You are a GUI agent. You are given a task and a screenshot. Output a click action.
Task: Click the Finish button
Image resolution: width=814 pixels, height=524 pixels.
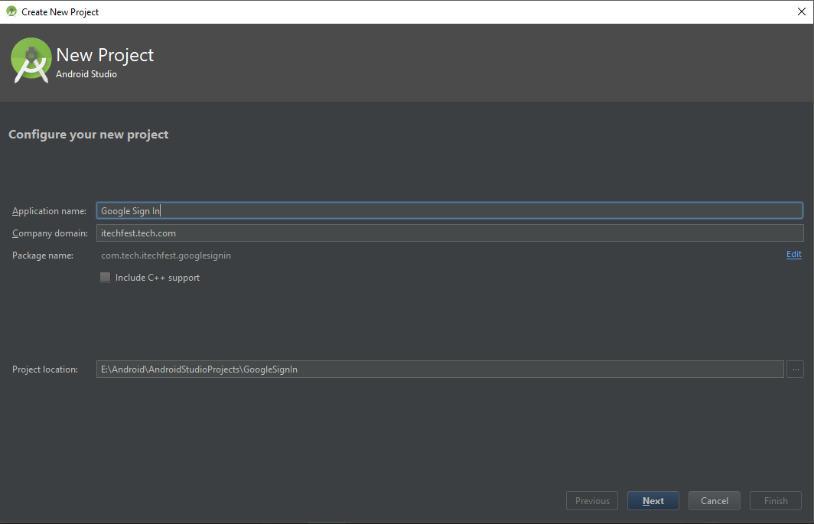tap(775, 500)
